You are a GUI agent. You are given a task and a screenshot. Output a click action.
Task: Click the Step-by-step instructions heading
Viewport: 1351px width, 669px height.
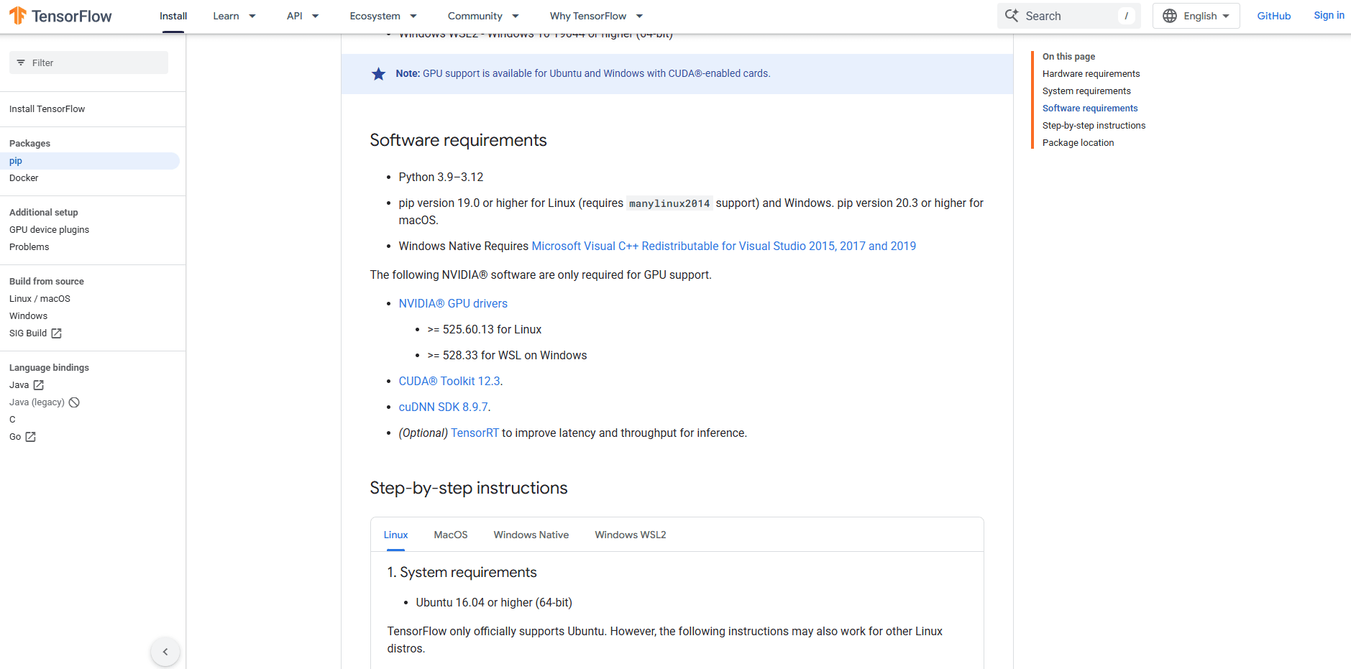tap(468, 488)
